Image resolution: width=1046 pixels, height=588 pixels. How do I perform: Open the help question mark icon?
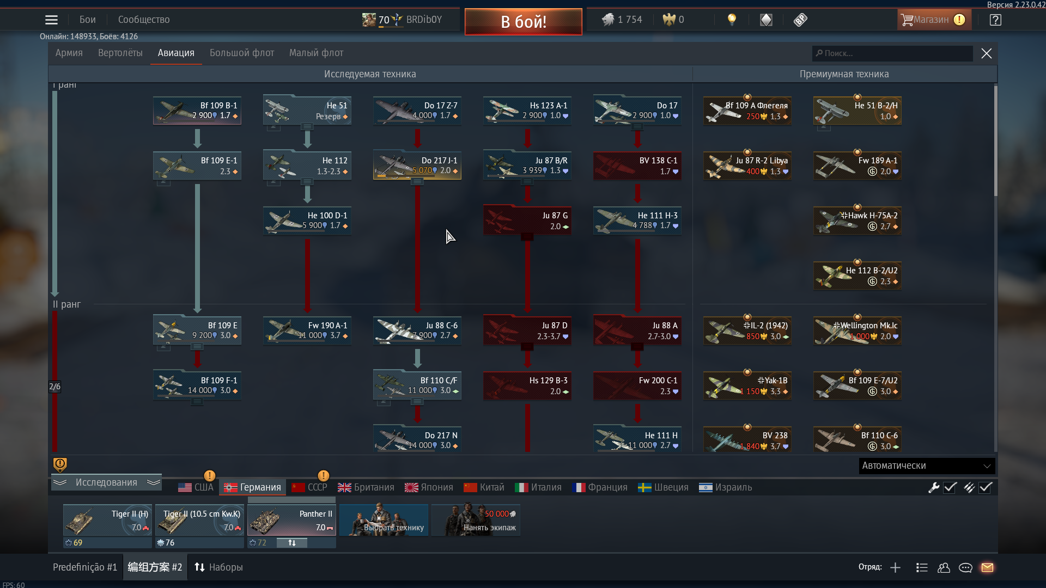[x=995, y=20]
